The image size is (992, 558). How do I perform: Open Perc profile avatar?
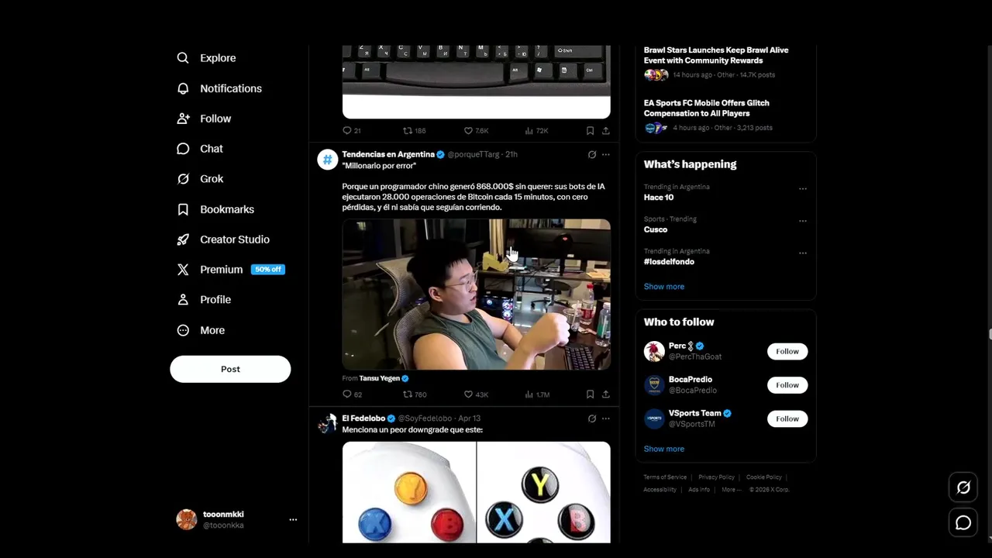coord(654,351)
